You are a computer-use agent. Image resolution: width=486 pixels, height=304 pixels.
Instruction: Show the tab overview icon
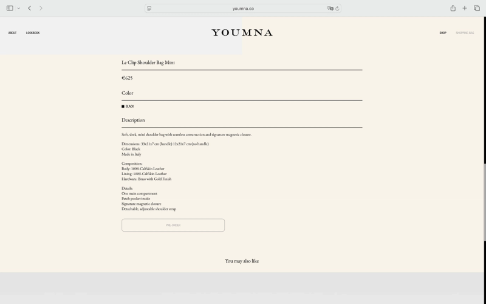point(477,9)
